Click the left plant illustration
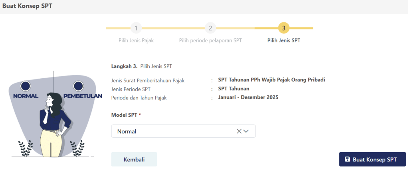This screenshot has width=408, height=169. (26, 148)
